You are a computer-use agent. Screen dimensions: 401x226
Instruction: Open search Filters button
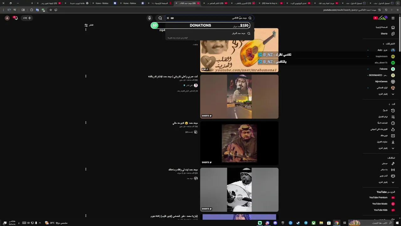pos(89,25)
